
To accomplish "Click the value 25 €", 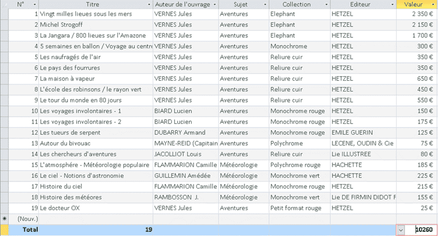I will [x=427, y=208].
